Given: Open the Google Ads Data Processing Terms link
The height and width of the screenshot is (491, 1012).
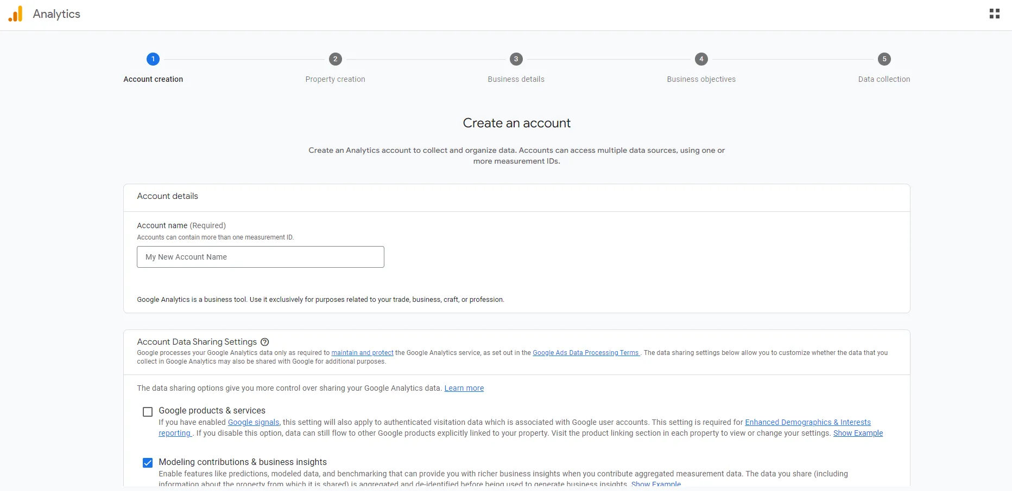Looking at the screenshot, I should tap(586, 353).
